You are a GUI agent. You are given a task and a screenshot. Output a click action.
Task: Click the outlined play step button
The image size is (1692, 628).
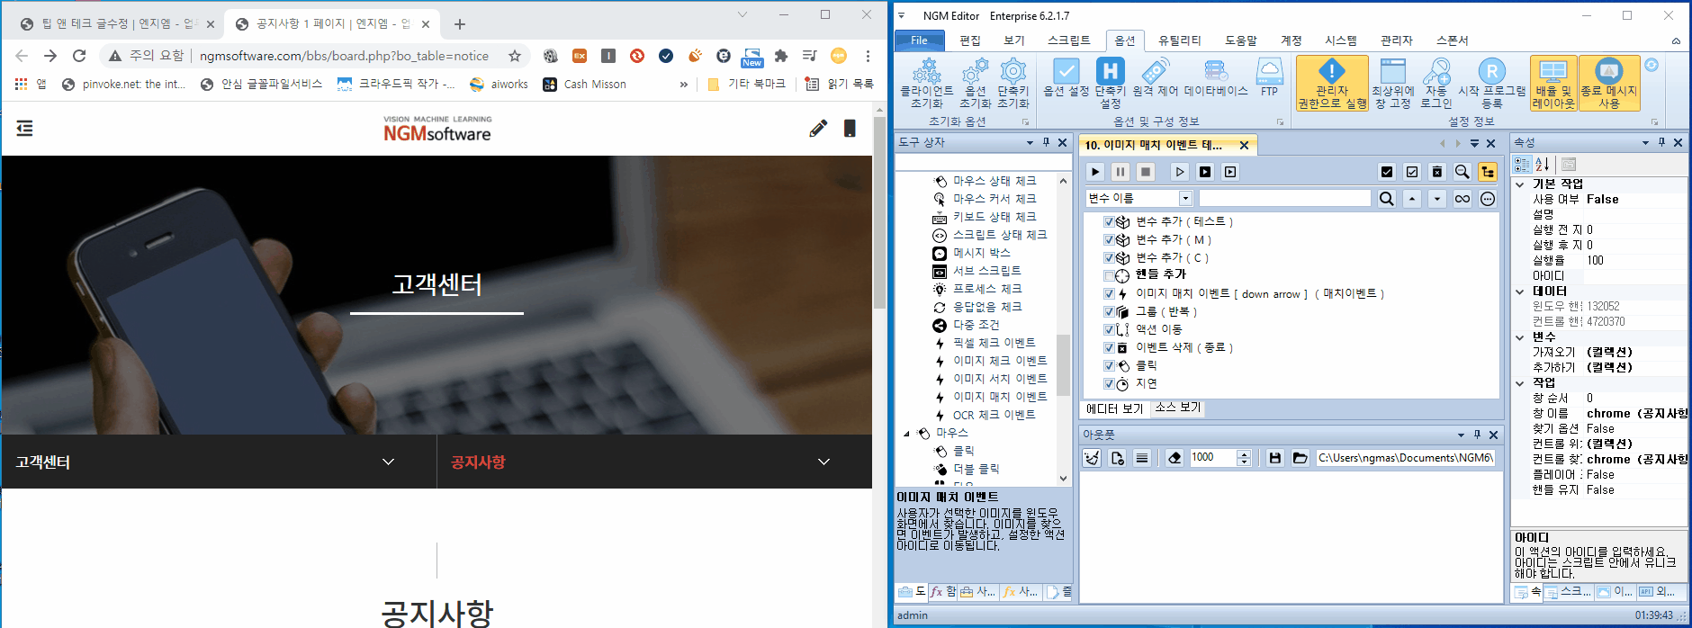click(1180, 172)
